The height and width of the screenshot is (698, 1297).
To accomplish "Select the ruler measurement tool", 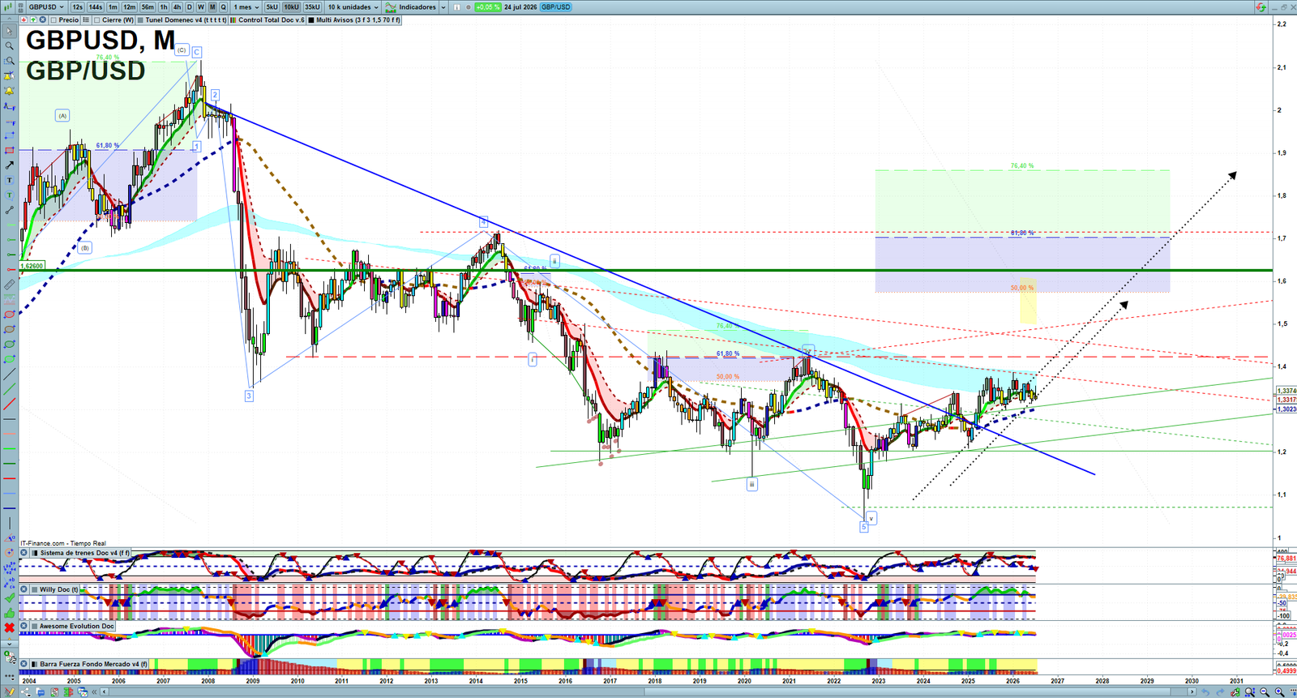I will tap(9, 285).
